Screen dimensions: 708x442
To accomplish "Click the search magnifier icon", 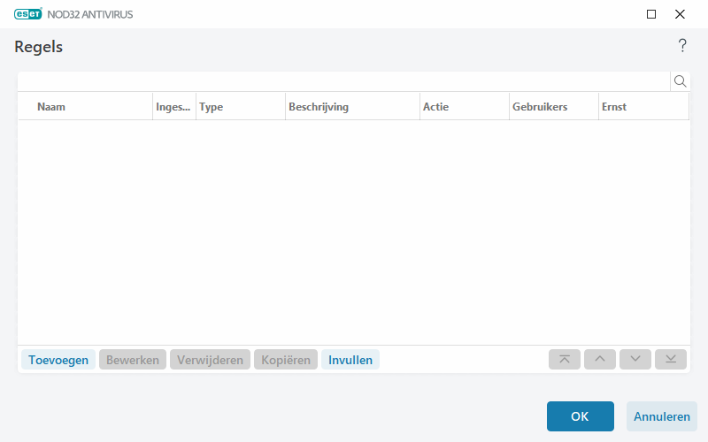I will pos(681,81).
